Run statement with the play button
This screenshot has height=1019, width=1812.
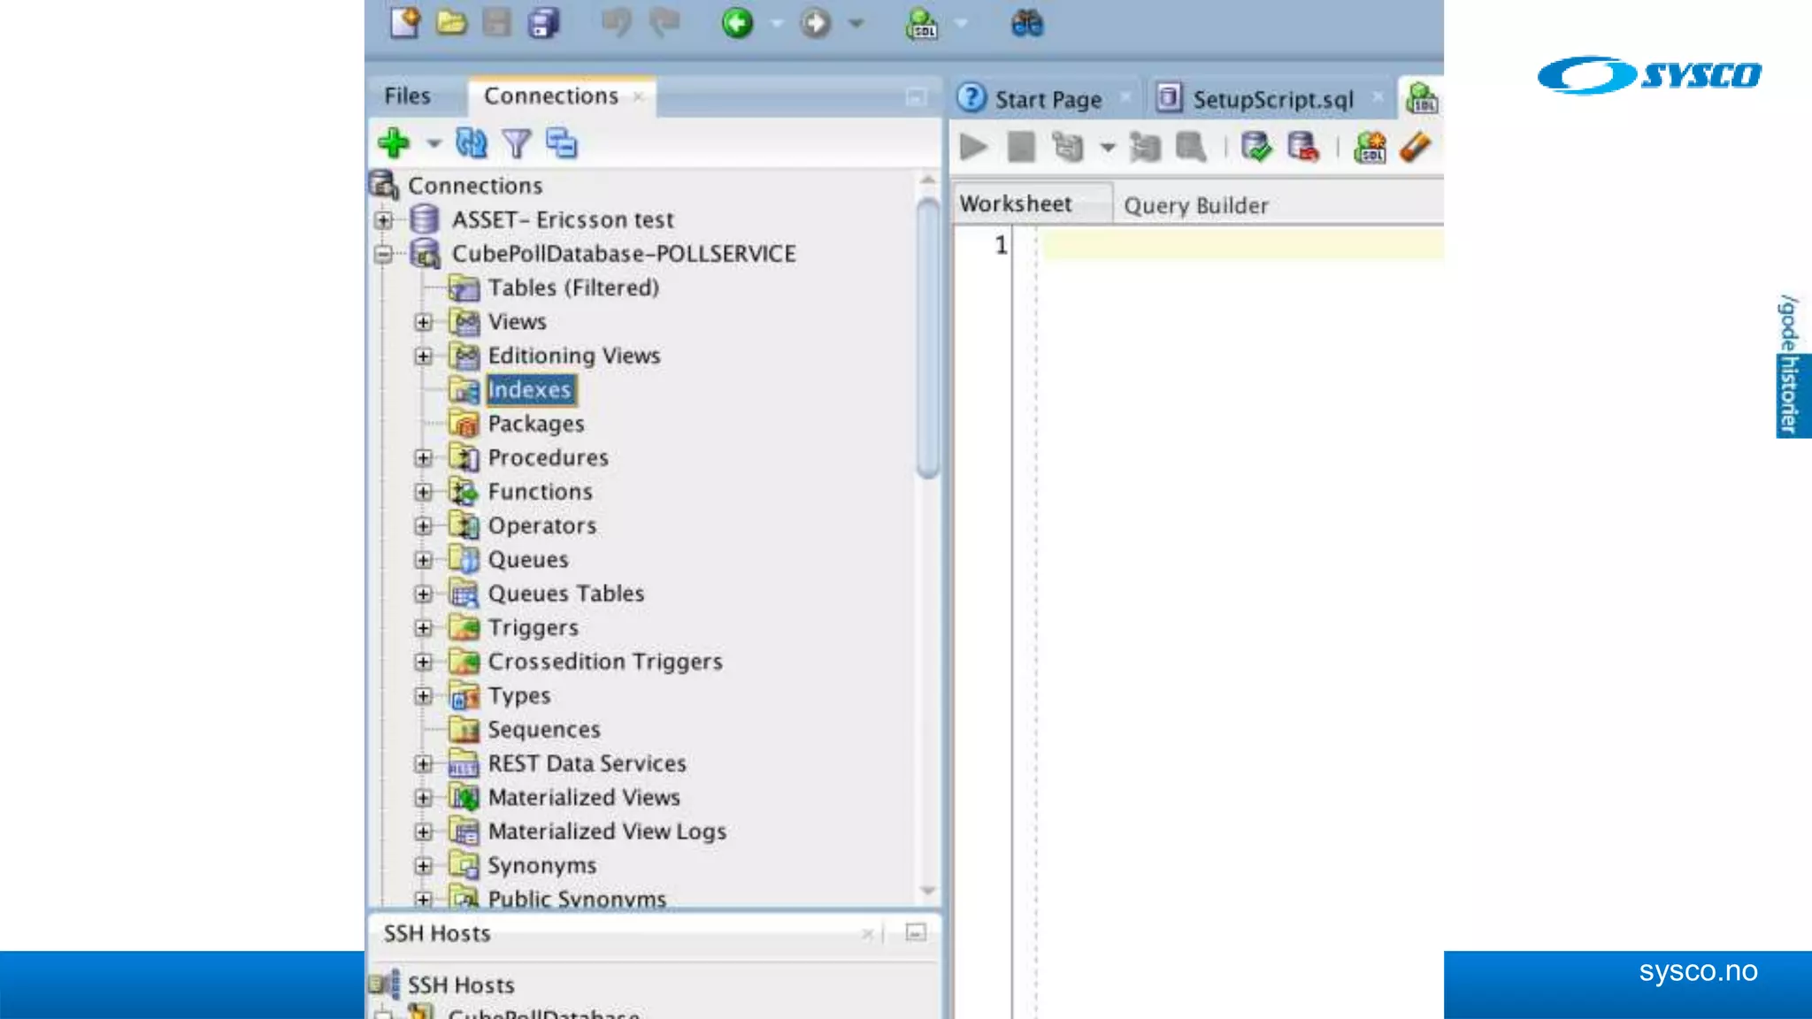pyautogui.click(x=973, y=147)
